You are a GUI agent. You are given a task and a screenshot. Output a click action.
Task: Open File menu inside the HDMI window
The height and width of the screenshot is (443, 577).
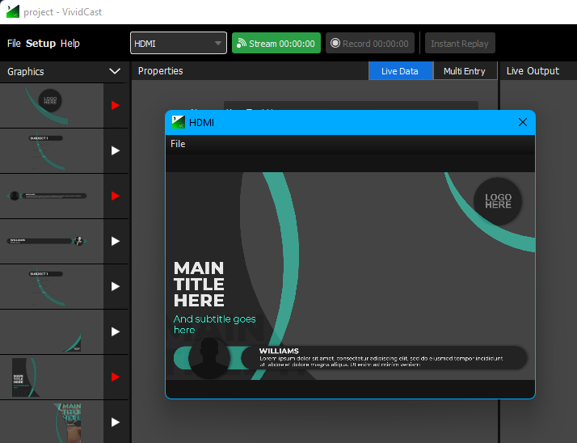[178, 144]
